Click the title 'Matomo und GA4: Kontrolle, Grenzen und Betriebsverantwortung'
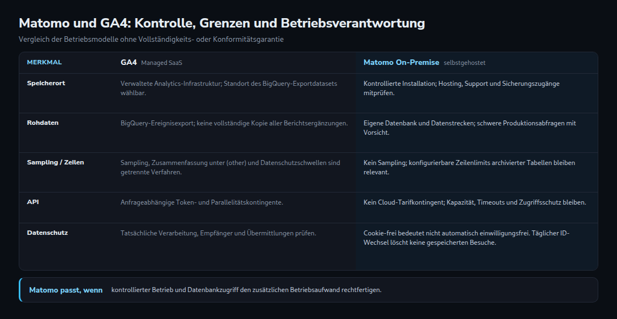The image size is (617, 319). tap(221, 23)
